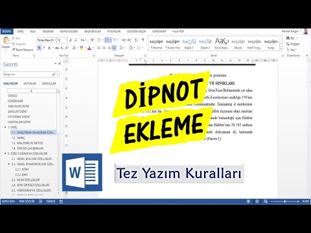Open the Aa change case dropdown
This screenshot has height=233, width=311.
[x=84, y=40]
